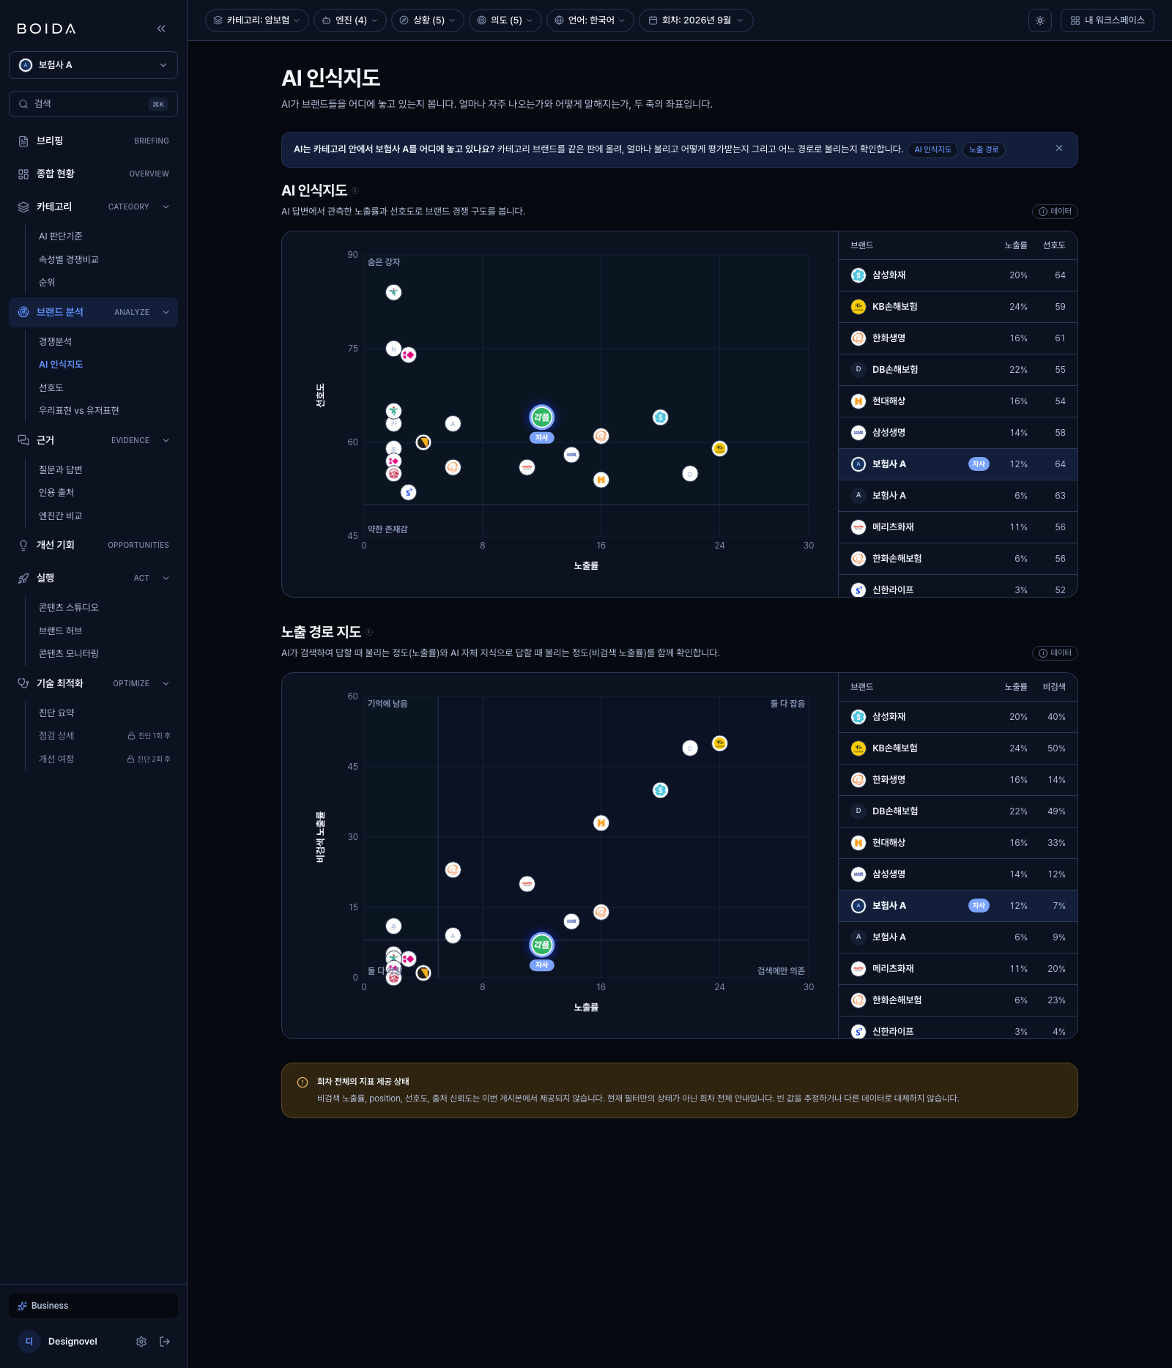Collapse the 실행 sidebar section
Viewport: 1172px width, 1368px height.
click(x=166, y=578)
